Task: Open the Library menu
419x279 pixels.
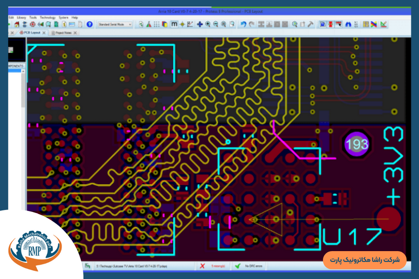Action: click(x=21, y=17)
